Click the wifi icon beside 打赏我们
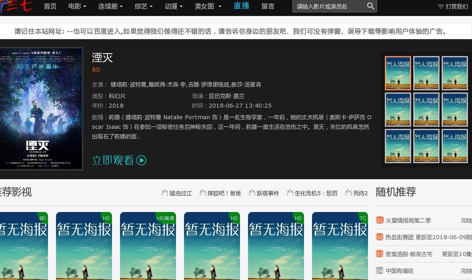This screenshot has width=472, height=280. pyautogui.click(x=440, y=6)
